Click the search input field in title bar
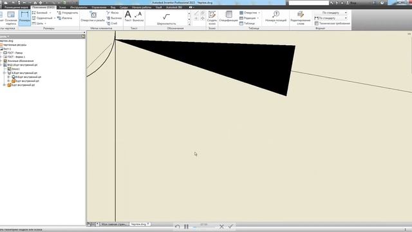 click(309, 3)
